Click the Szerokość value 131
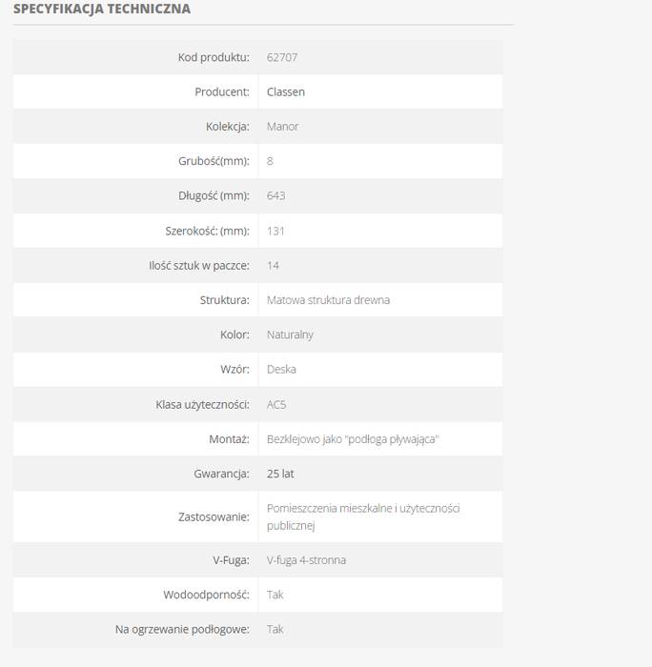 point(275,231)
